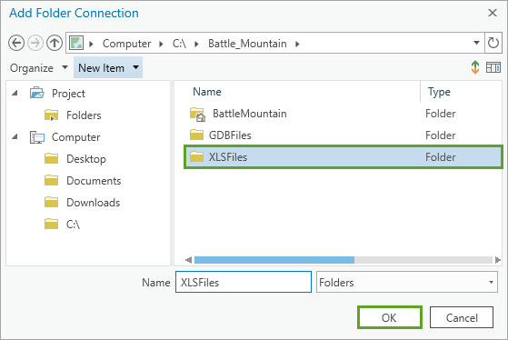508x340 pixels.
Task: Click the horizontal scrollbar thumb
Action: [x=274, y=260]
